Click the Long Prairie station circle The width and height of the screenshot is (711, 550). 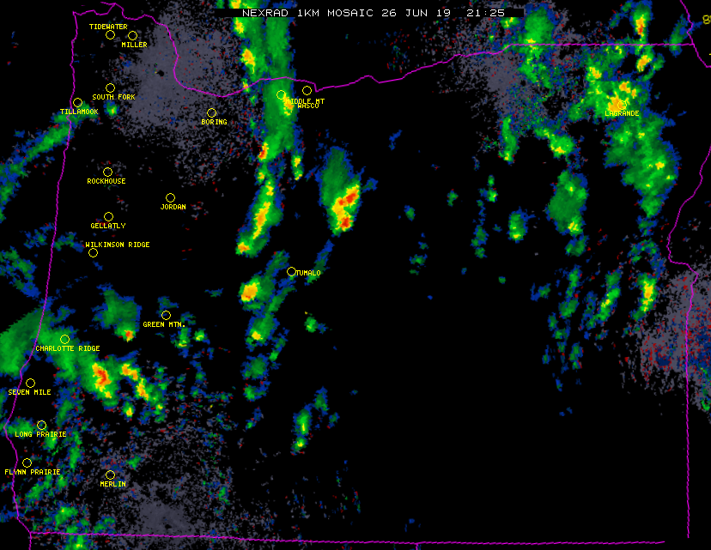coord(41,425)
